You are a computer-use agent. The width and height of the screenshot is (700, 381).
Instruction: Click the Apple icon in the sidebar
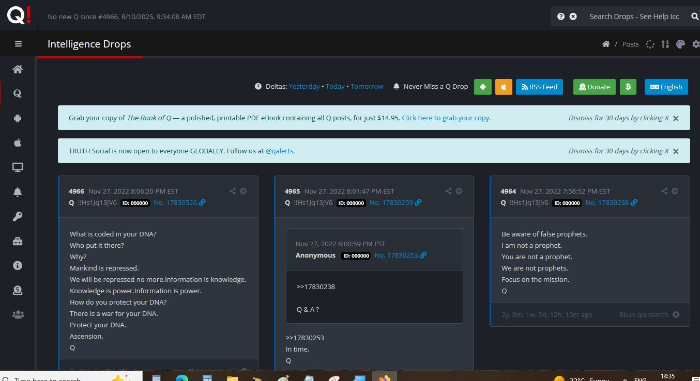18,142
